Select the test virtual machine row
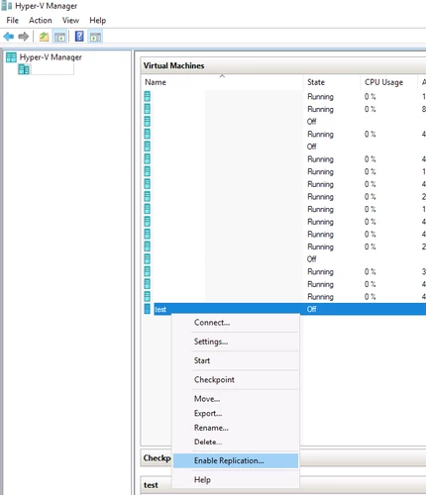426x495 pixels. pos(290,309)
